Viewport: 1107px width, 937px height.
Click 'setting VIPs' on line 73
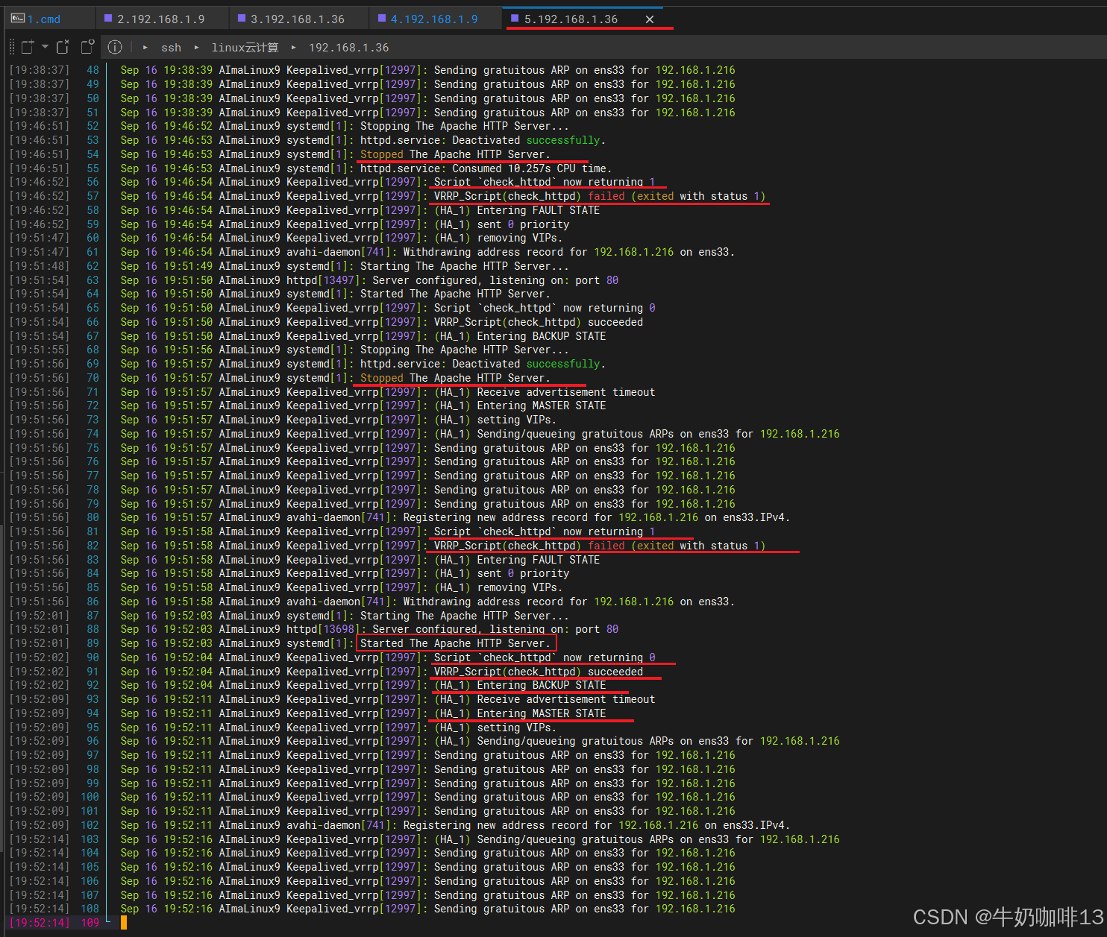[x=517, y=420]
